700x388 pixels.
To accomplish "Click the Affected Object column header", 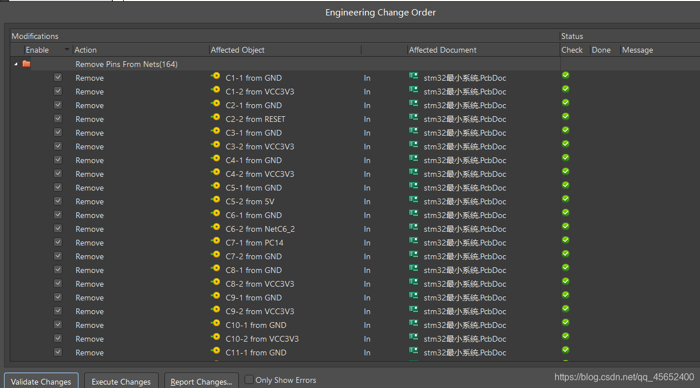I will [x=237, y=50].
